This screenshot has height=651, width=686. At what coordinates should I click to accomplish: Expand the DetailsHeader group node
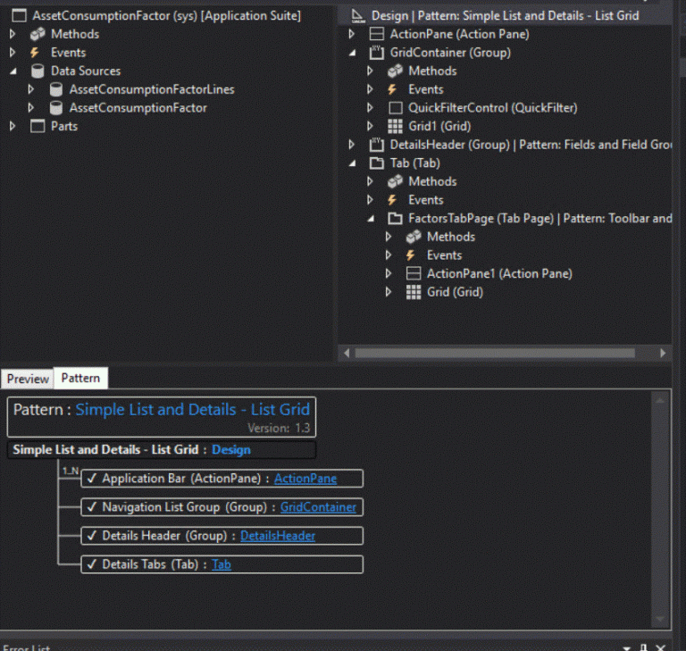[x=354, y=145]
